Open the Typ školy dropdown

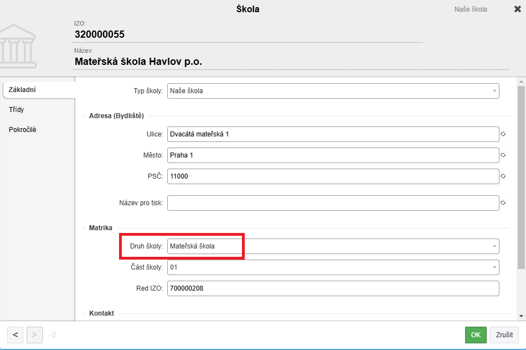pyautogui.click(x=333, y=91)
